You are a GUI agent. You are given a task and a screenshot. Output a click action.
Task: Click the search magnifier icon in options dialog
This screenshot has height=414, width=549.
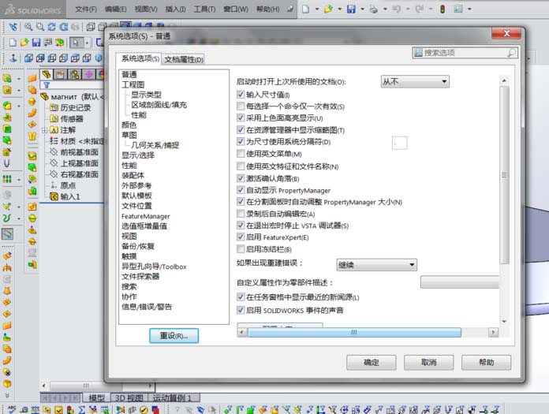point(511,53)
